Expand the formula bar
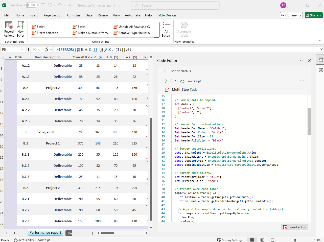Viewport: 324px width, 242px height. 321,50
